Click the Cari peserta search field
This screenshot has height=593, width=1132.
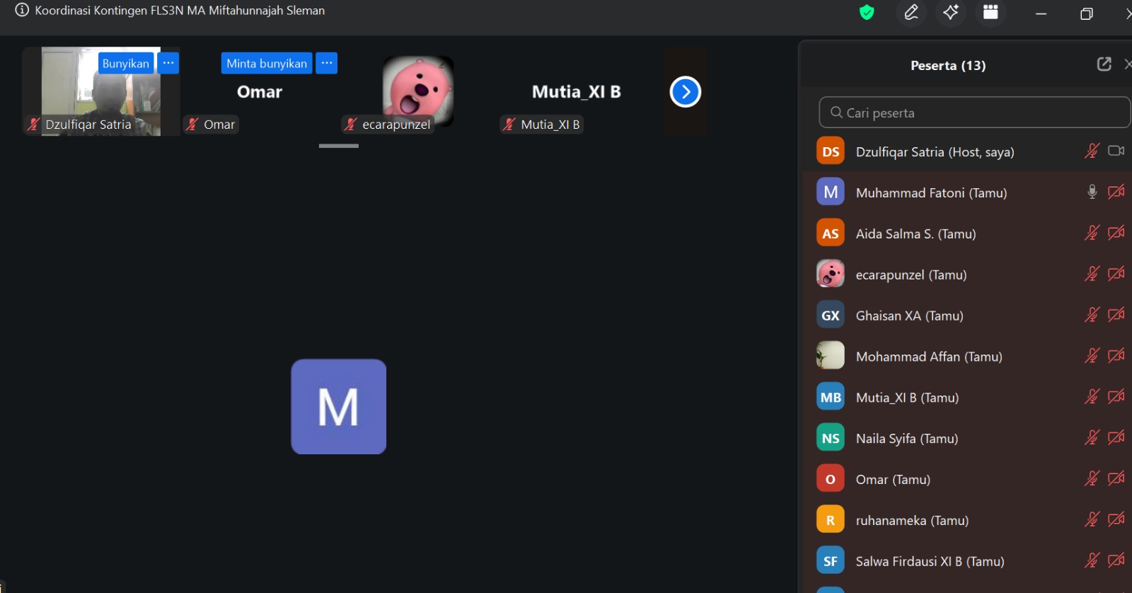[x=976, y=113]
